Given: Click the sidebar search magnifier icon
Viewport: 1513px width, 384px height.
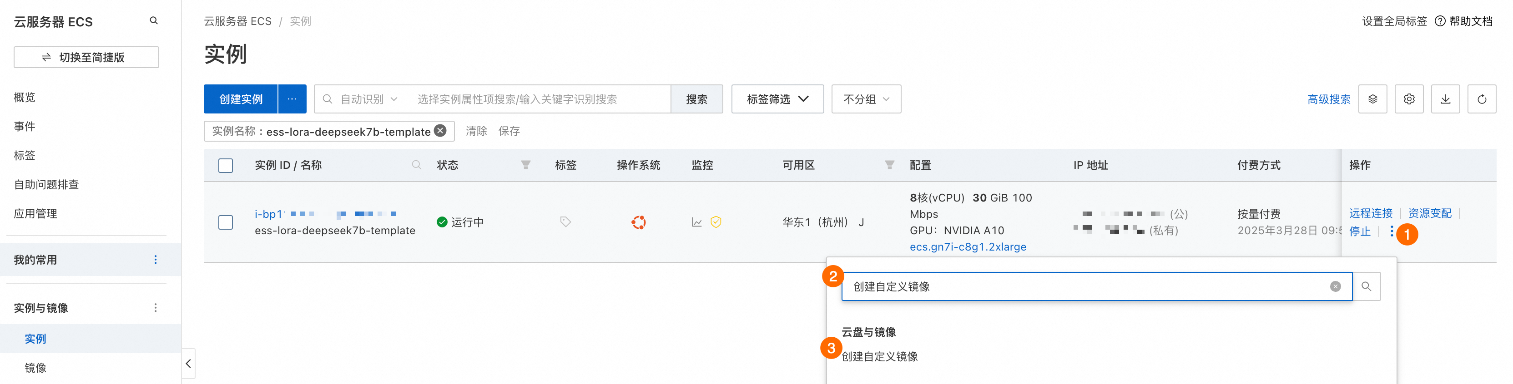Looking at the screenshot, I should (x=154, y=20).
